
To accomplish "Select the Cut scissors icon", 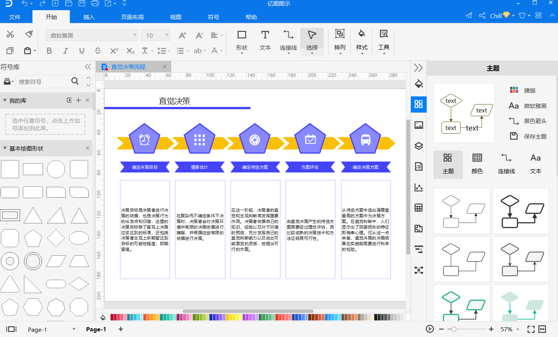I will [x=10, y=35].
